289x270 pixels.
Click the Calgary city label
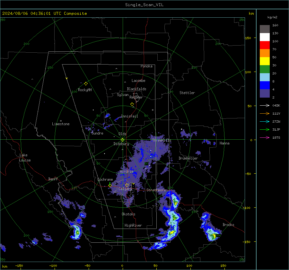click(x=125, y=189)
